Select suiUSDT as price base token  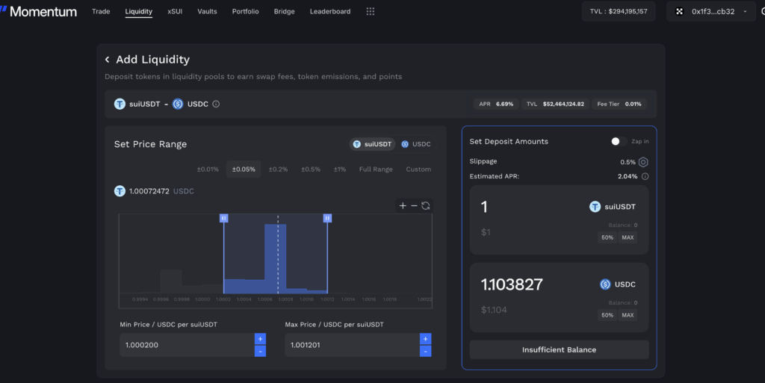click(373, 144)
